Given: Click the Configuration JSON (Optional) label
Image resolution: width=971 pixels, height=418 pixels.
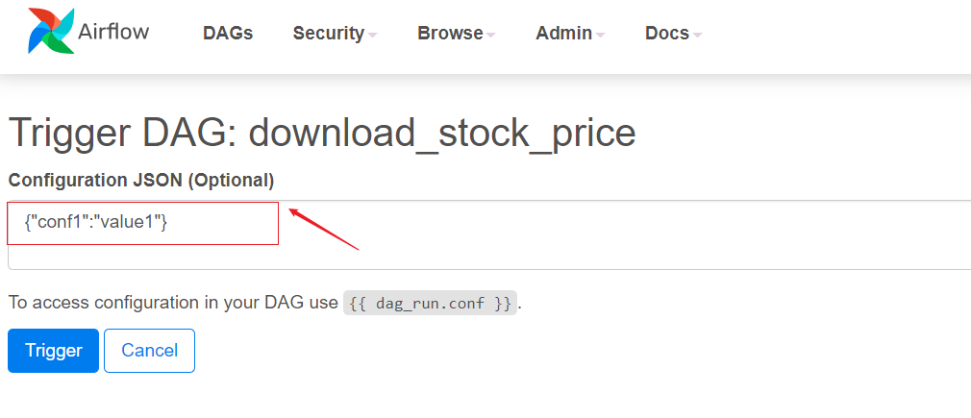Looking at the screenshot, I should point(141,180).
